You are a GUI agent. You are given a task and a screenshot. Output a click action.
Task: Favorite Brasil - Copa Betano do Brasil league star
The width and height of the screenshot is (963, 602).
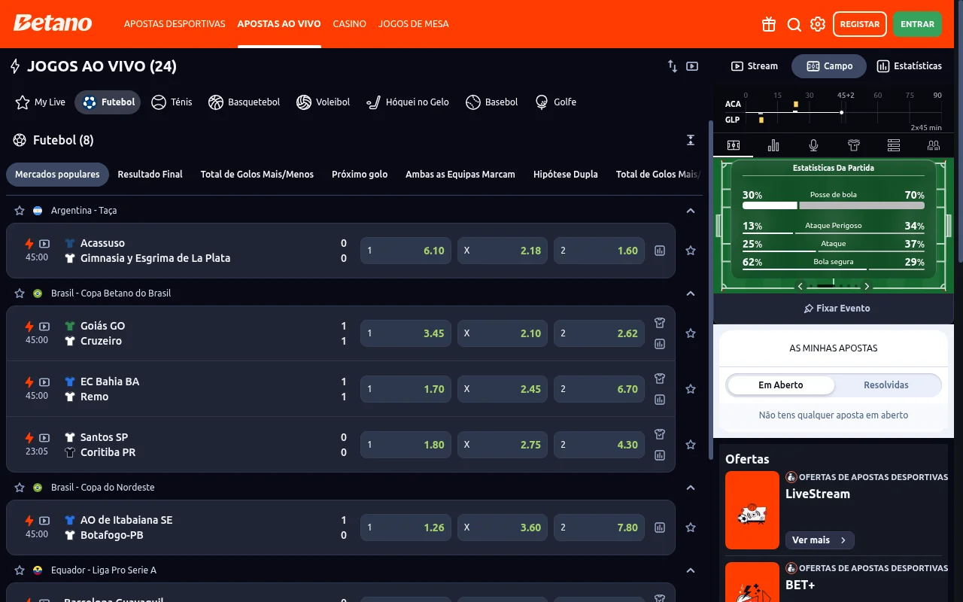tap(20, 293)
